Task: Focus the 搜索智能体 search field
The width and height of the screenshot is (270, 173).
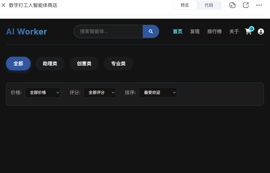Action: 108,31
